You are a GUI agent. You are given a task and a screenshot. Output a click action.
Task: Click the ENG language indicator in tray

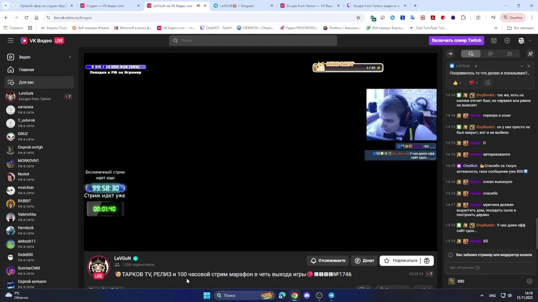[492, 296]
